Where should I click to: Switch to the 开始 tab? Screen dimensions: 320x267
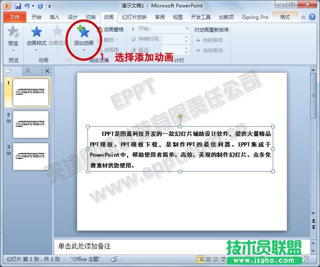tap(36, 17)
